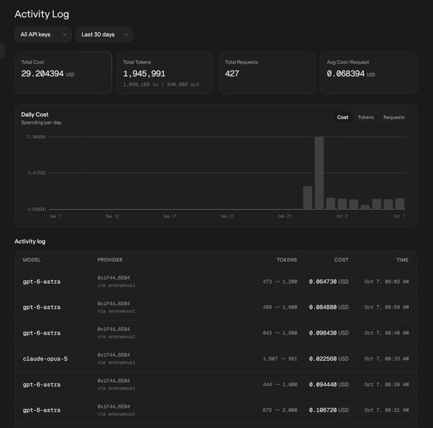Select the claude-opus-5 row model name

45,359
